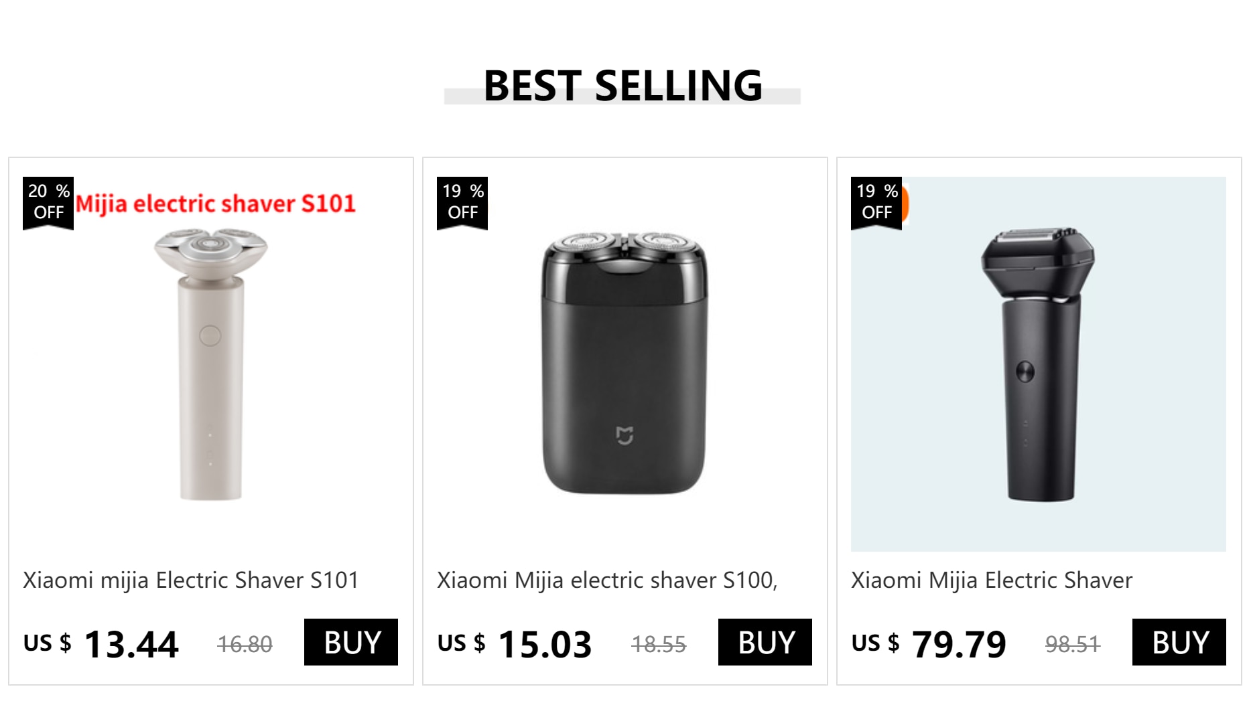Screen dimensions: 1249x703
Task: Click the US $15.03 sale price
Action: point(515,644)
